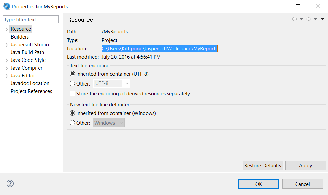This screenshot has height=195, width=328.
Task: Click the Restore Defaults button
Action: click(262, 165)
